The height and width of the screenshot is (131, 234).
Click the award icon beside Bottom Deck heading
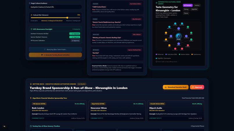[31, 84]
